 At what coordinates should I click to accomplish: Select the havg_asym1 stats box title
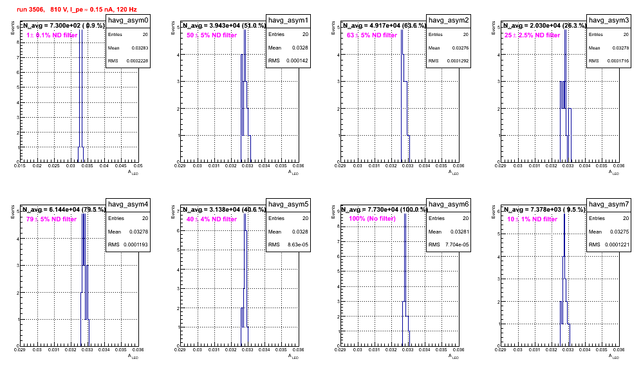[x=288, y=21]
